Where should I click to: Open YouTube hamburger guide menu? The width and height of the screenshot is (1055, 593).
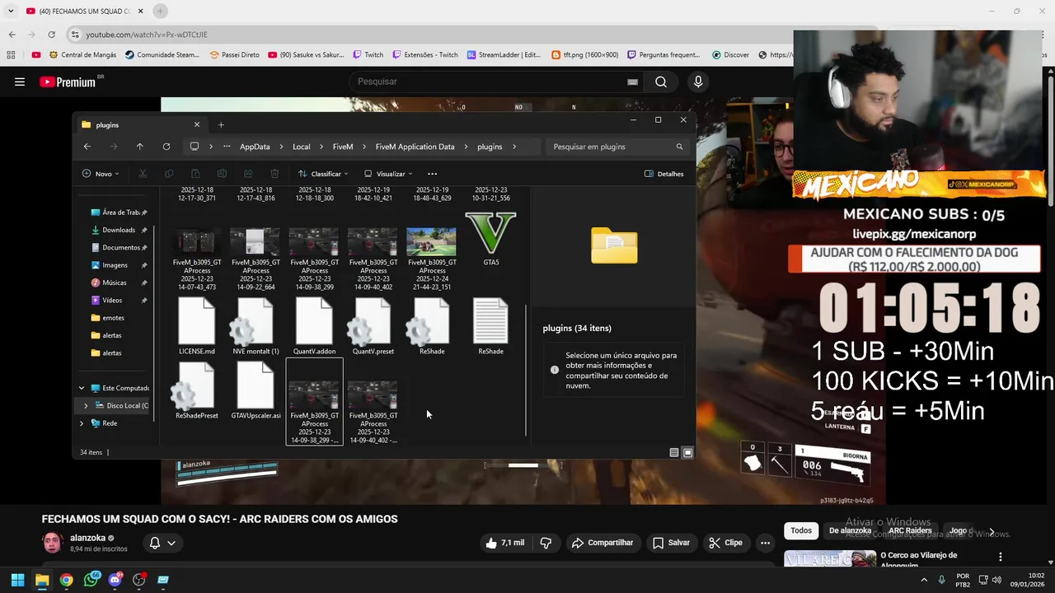point(20,82)
